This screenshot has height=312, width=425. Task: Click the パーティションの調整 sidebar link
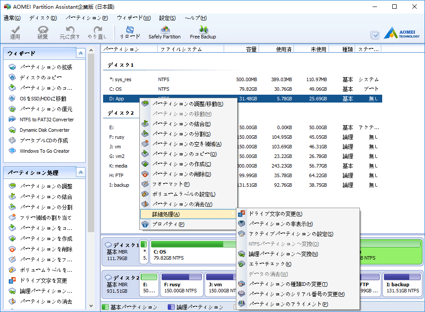46,186
